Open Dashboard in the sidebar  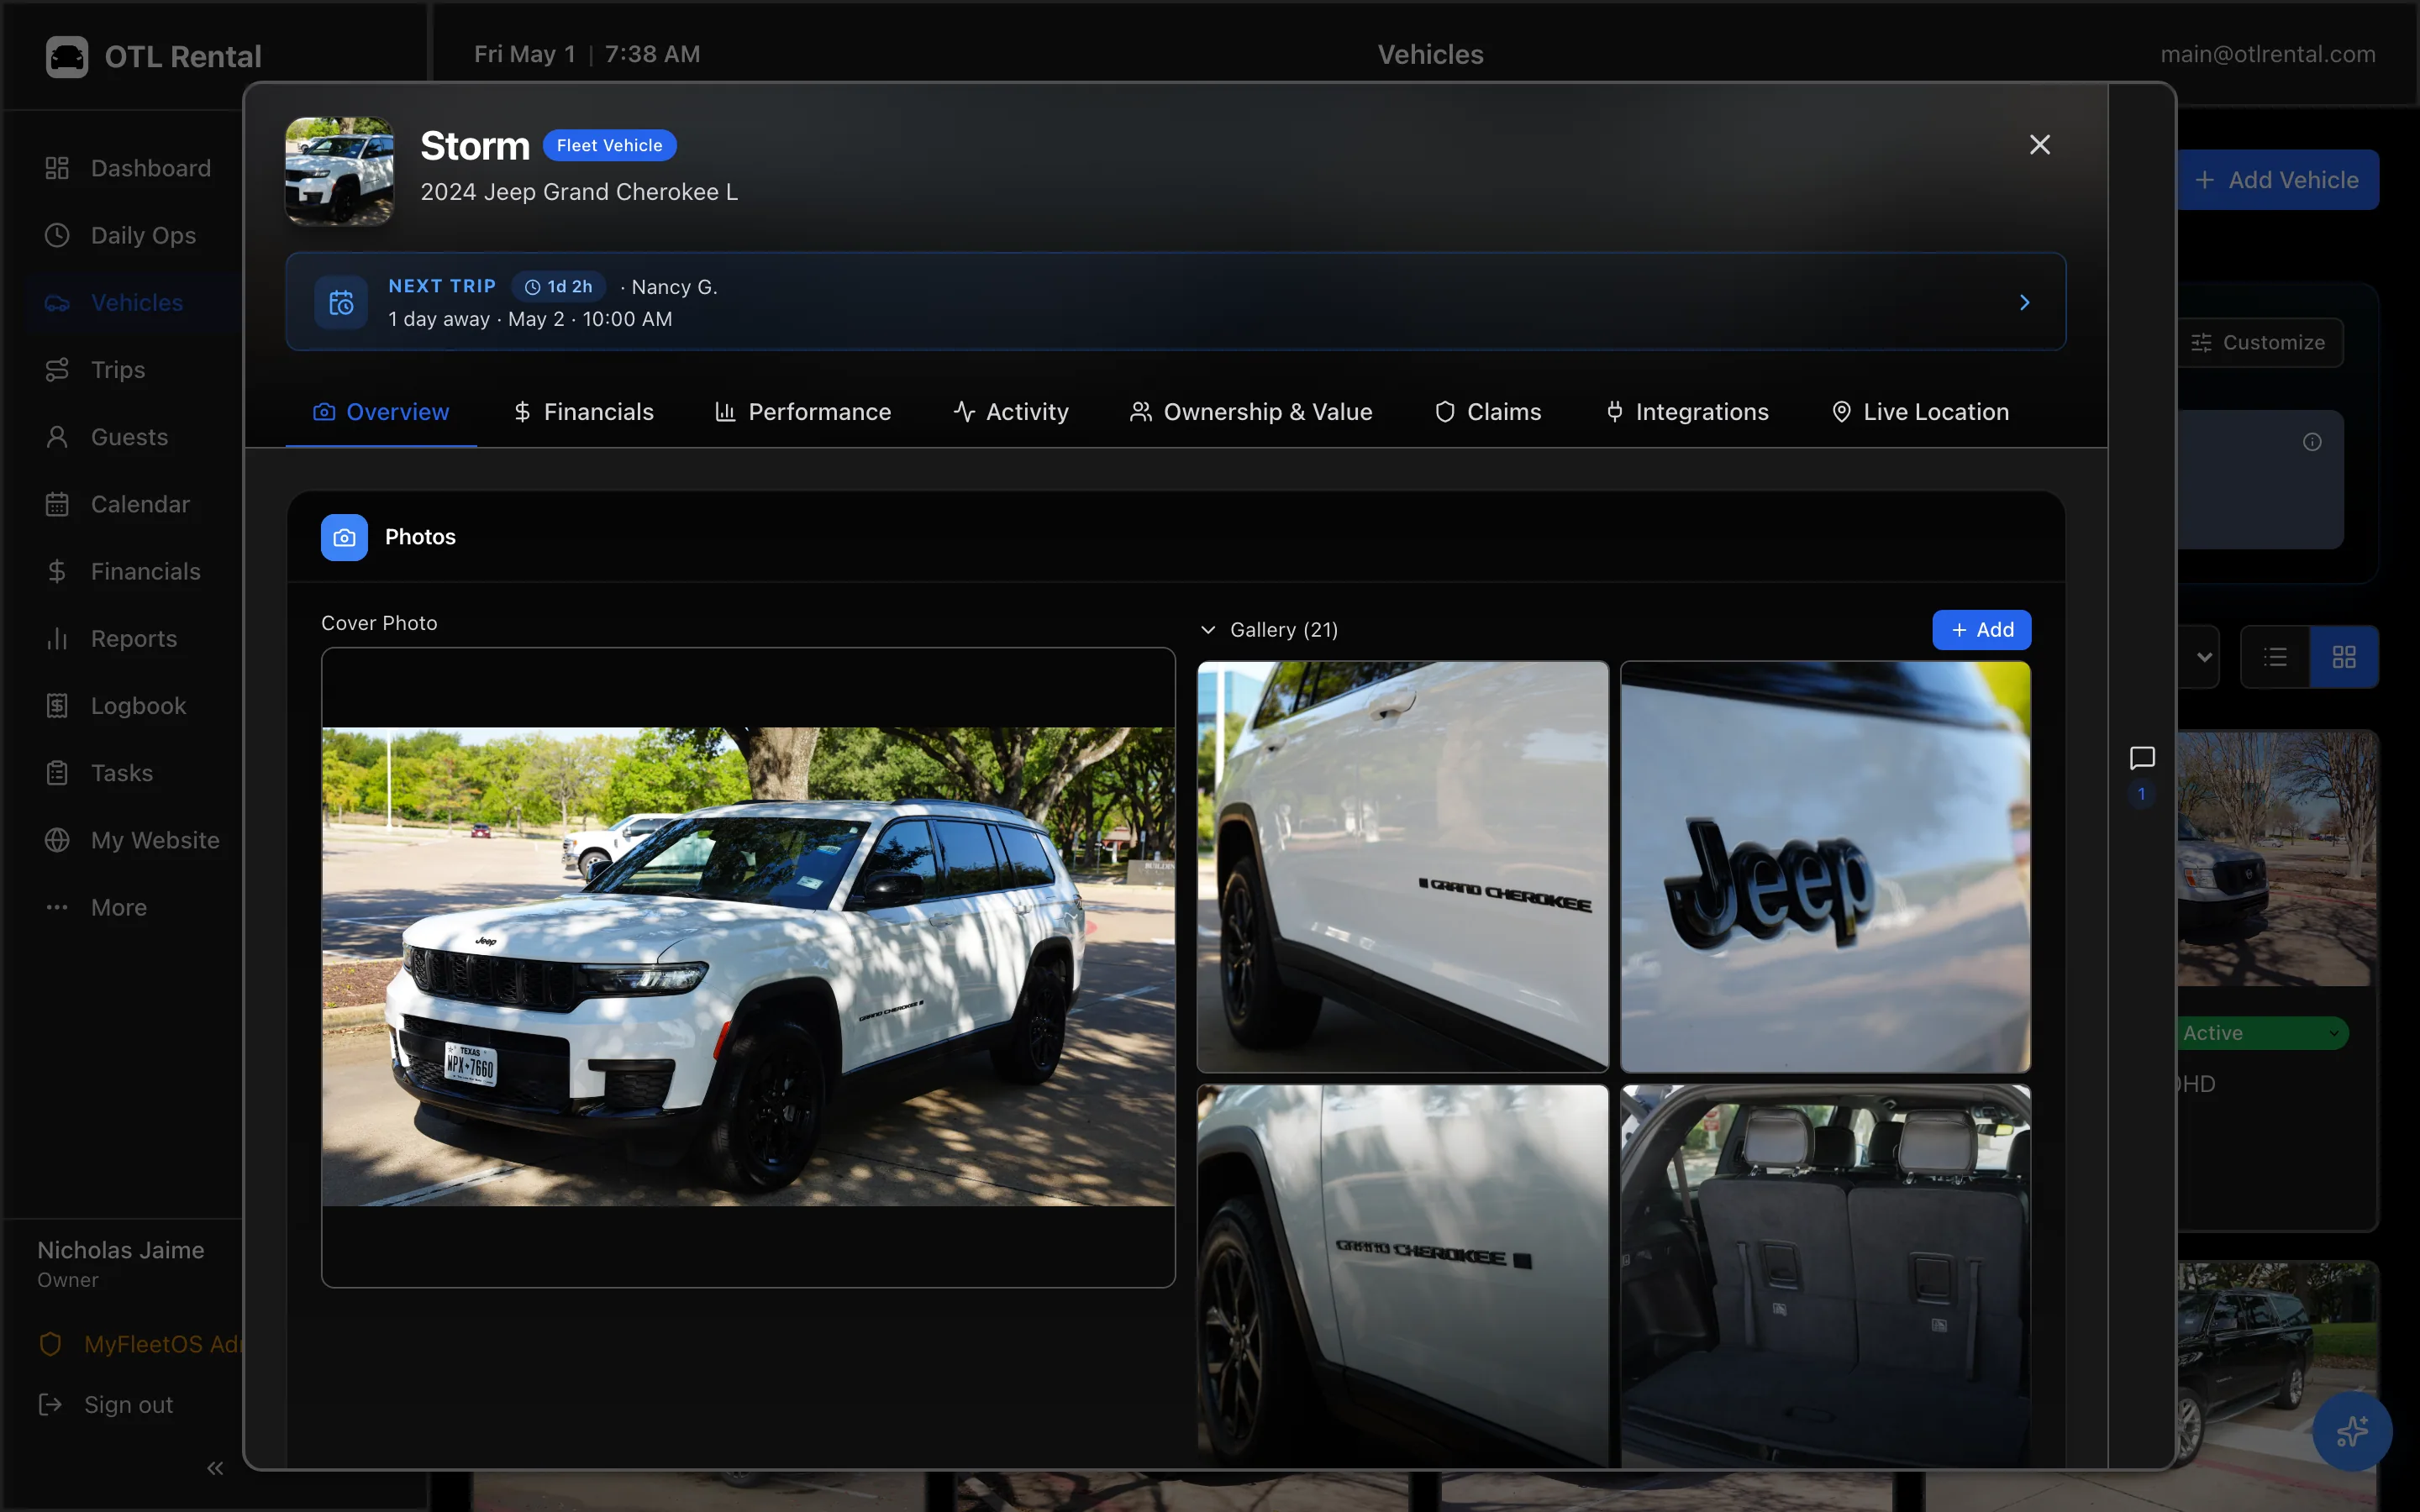coord(128,168)
